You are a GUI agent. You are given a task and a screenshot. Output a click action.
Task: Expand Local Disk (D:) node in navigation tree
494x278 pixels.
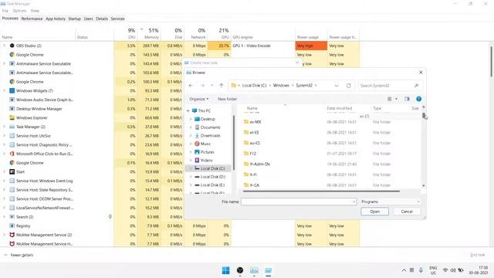click(x=191, y=177)
